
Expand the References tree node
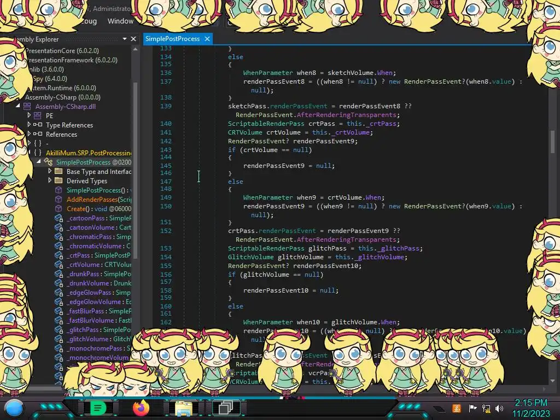pyautogui.click(x=29, y=133)
